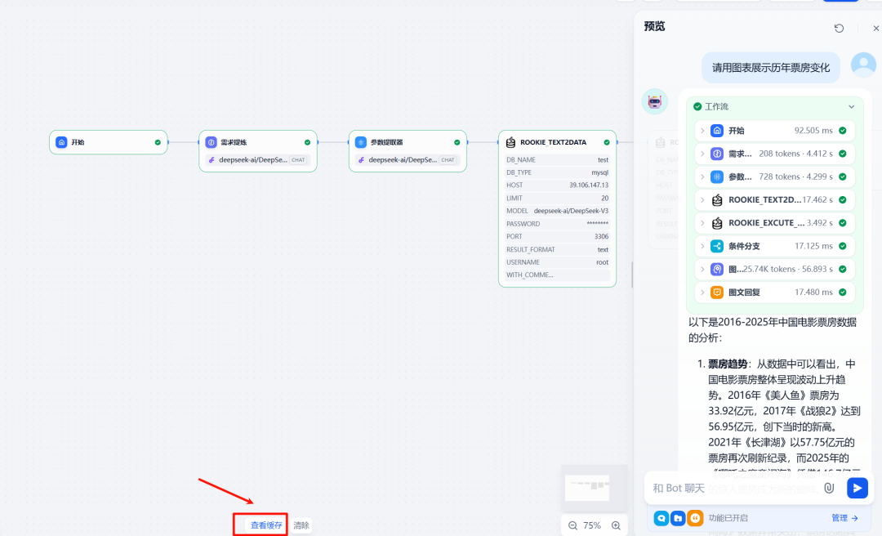Viewport: 882px width, 536px height.
Task: Close the 预览 preview panel
Action: (x=875, y=28)
